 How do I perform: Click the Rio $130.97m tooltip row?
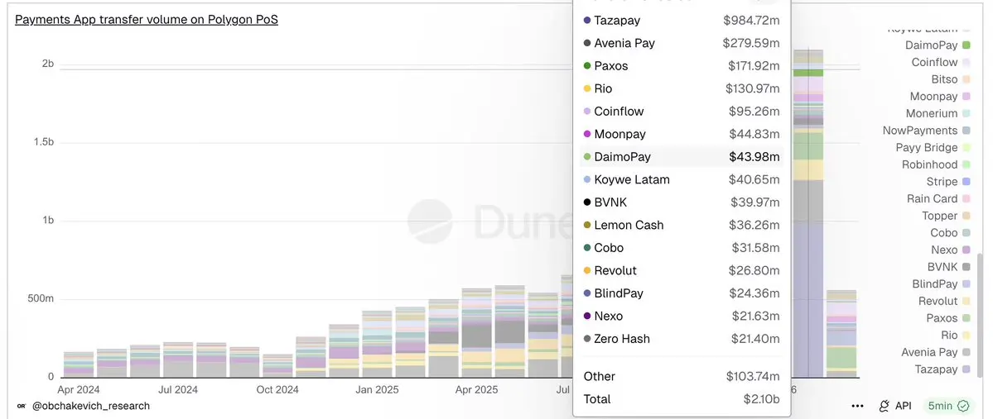682,89
